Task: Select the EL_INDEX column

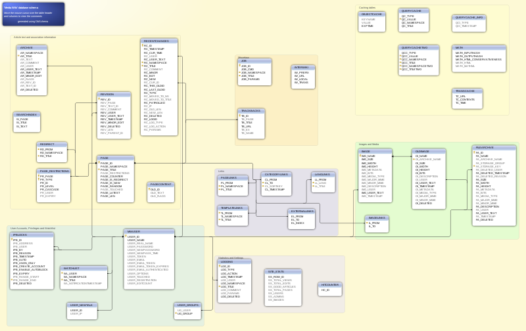Action: click(x=298, y=223)
